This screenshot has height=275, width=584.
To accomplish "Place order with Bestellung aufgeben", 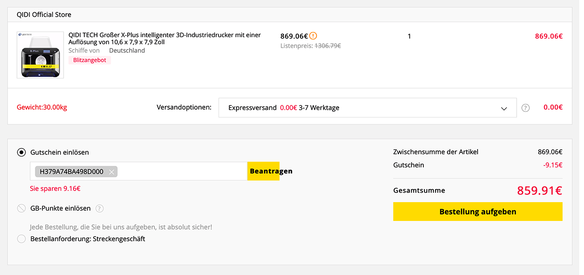I will click(478, 212).
